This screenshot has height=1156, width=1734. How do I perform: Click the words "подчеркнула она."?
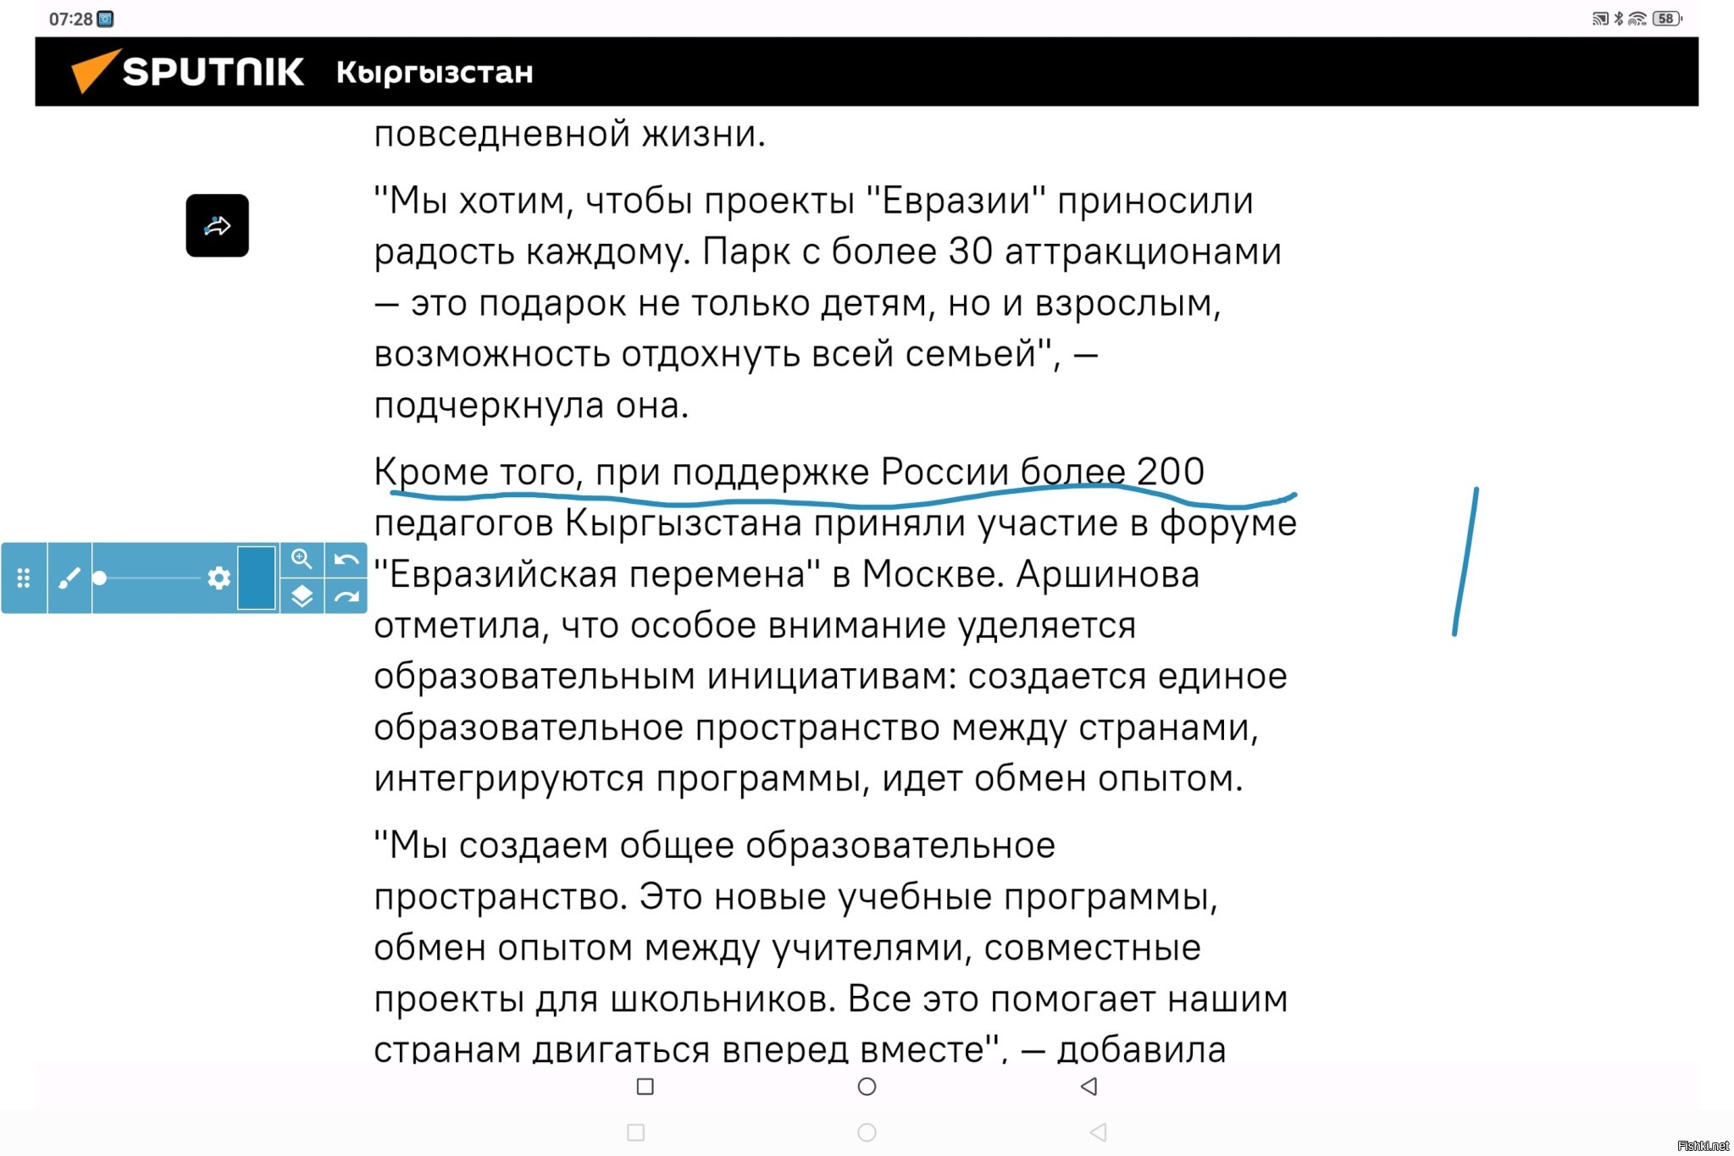[531, 406]
